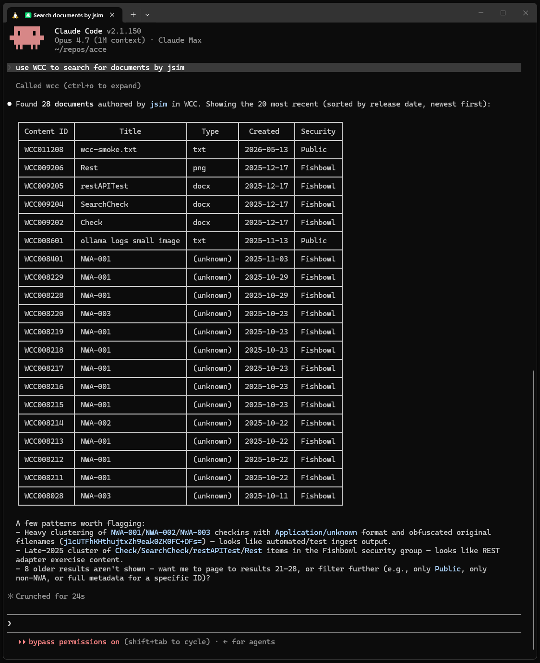Click the 'Application/unknown' highlighted text
The image size is (540, 663).
316,533
